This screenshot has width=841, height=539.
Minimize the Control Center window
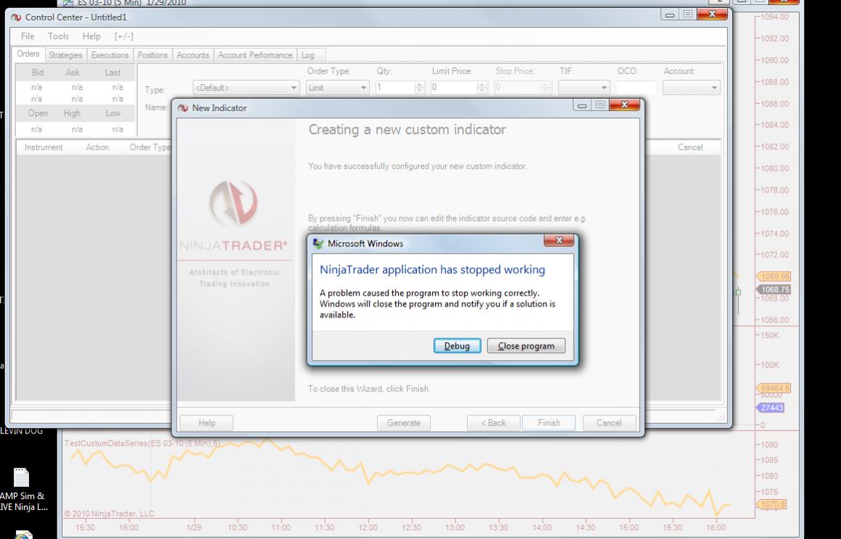[670, 15]
